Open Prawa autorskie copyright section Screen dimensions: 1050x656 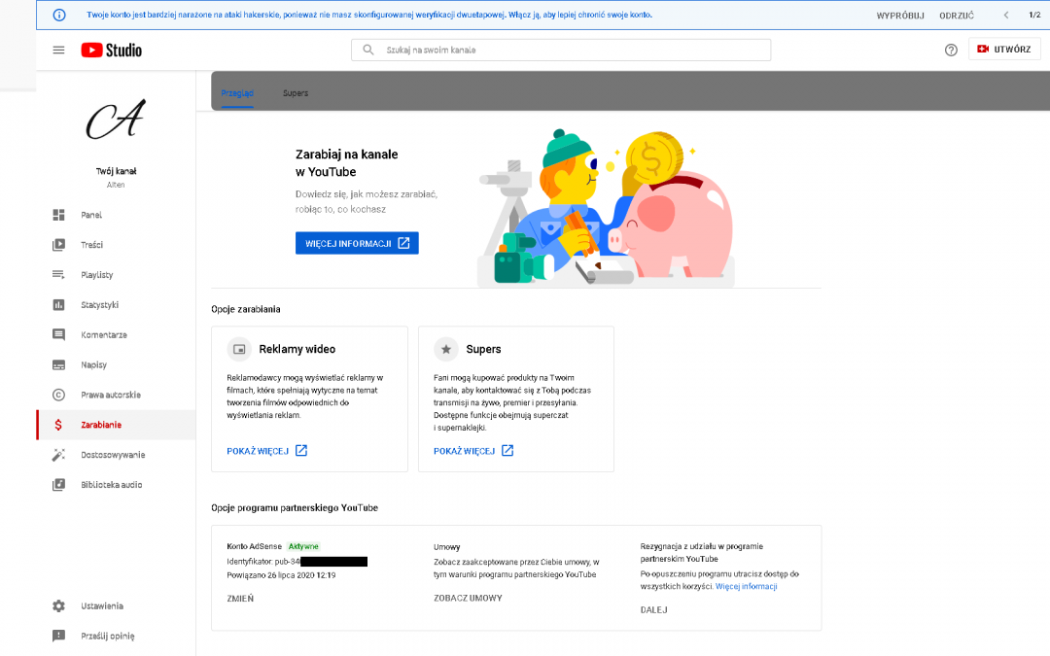coord(110,396)
